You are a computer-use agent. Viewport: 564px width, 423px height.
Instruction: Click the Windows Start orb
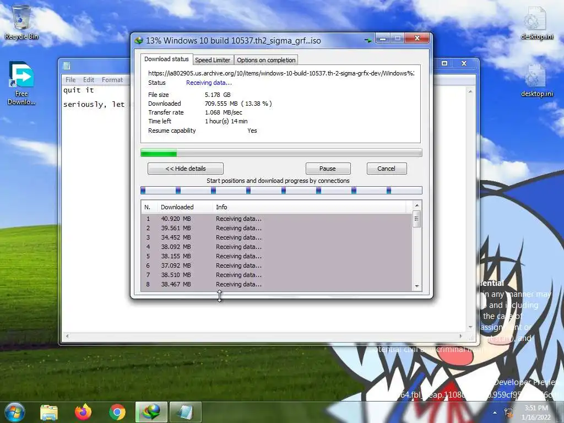15,412
